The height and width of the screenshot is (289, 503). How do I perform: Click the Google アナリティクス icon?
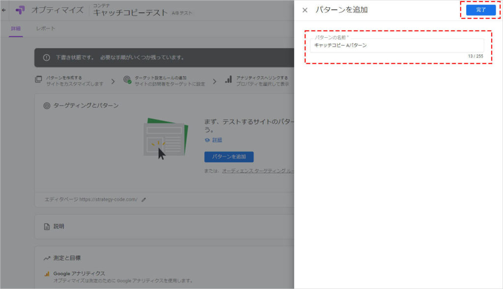coord(47,273)
